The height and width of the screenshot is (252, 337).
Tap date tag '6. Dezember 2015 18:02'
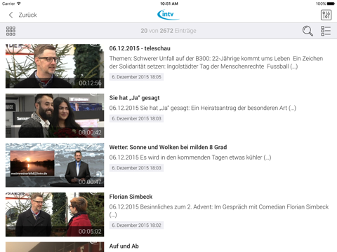pyautogui.click(x=136, y=225)
